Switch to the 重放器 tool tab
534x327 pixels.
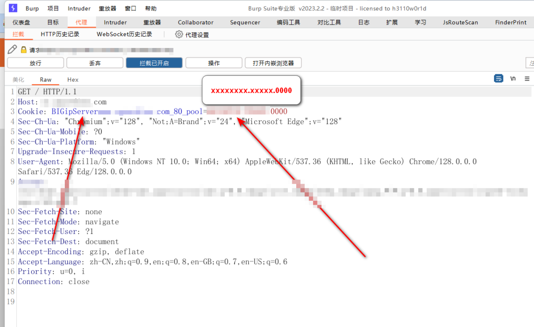coord(152,22)
